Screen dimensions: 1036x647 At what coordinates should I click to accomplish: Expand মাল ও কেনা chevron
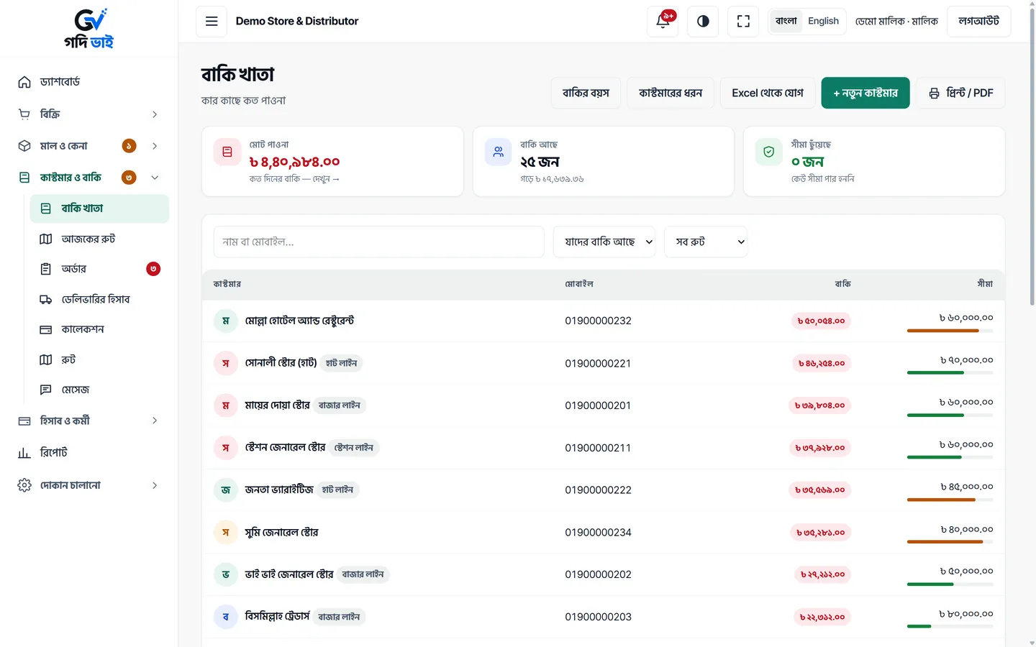(155, 146)
